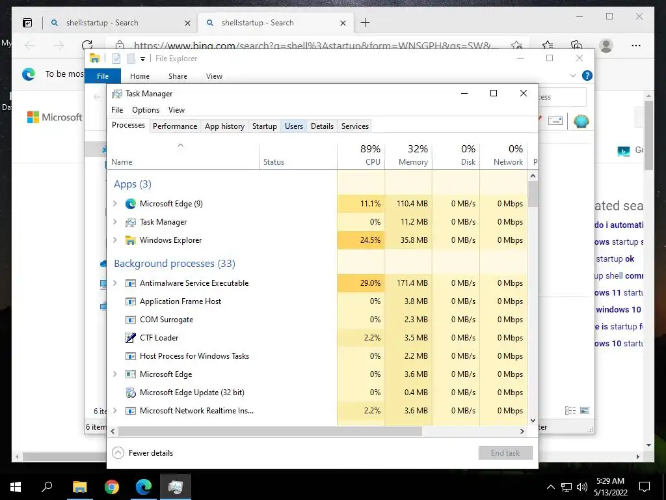Open the notification center icon

click(x=645, y=487)
